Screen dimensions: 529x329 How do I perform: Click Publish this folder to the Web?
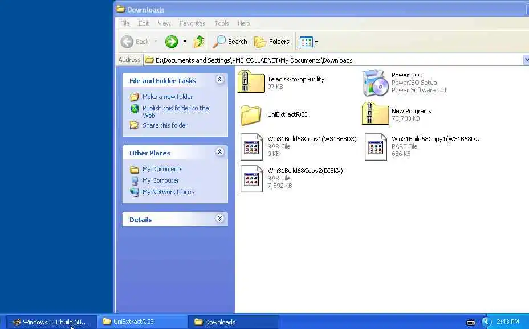pyautogui.click(x=176, y=112)
